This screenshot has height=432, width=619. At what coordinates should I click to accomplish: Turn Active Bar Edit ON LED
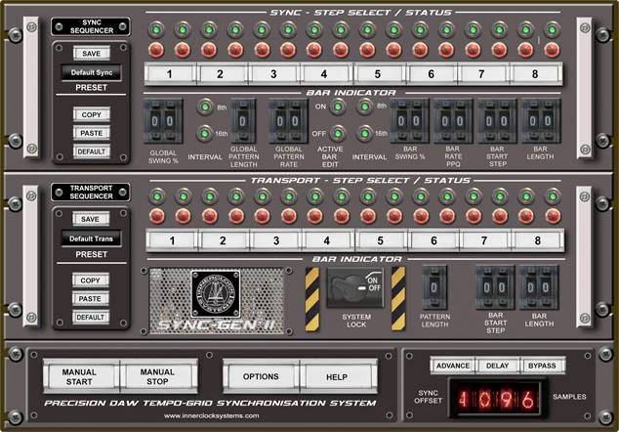click(338, 107)
